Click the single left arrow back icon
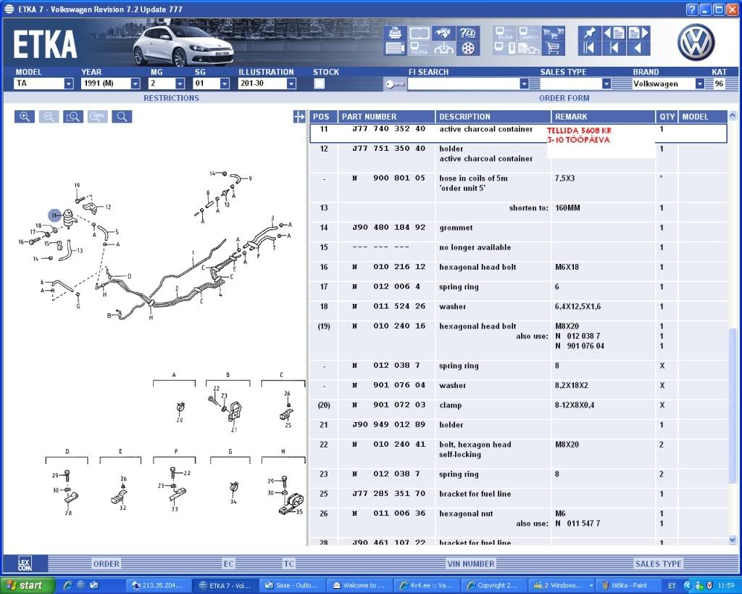This screenshot has width=742, height=594. click(x=638, y=48)
